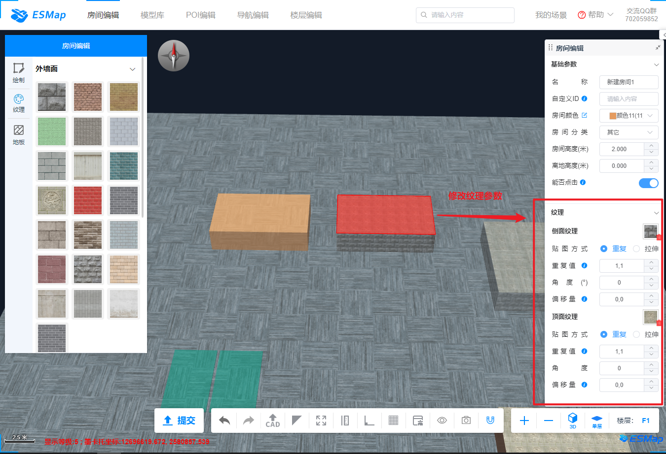The height and width of the screenshot is (454, 666).
Task: Click the camera screenshot icon
Action: click(x=466, y=421)
